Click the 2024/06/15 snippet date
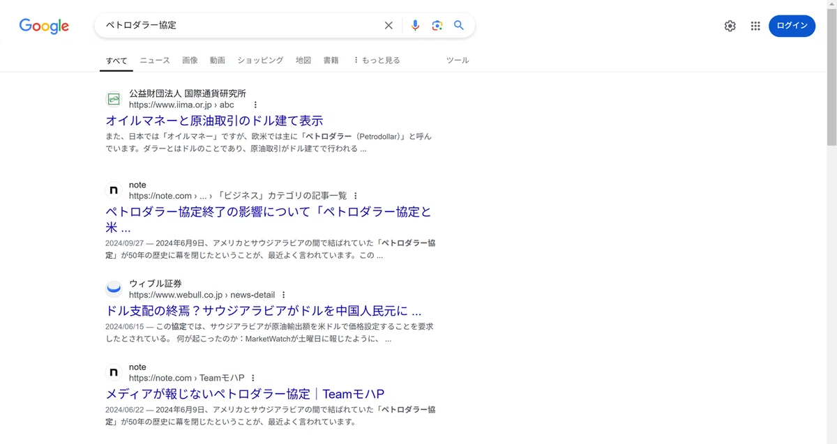The width and height of the screenshot is (837, 444). click(x=125, y=326)
